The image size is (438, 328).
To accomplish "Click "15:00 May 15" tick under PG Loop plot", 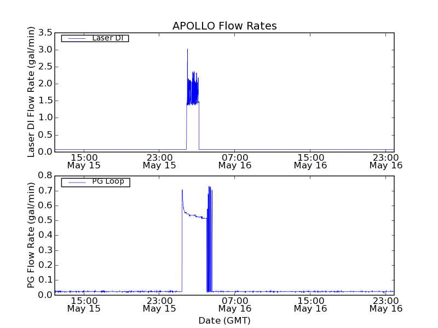I will click(84, 305).
